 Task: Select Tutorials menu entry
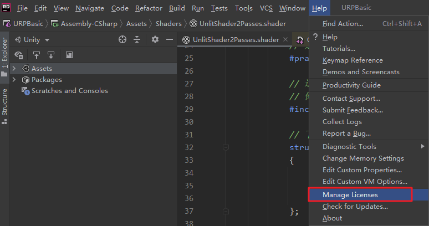[369, 49]
